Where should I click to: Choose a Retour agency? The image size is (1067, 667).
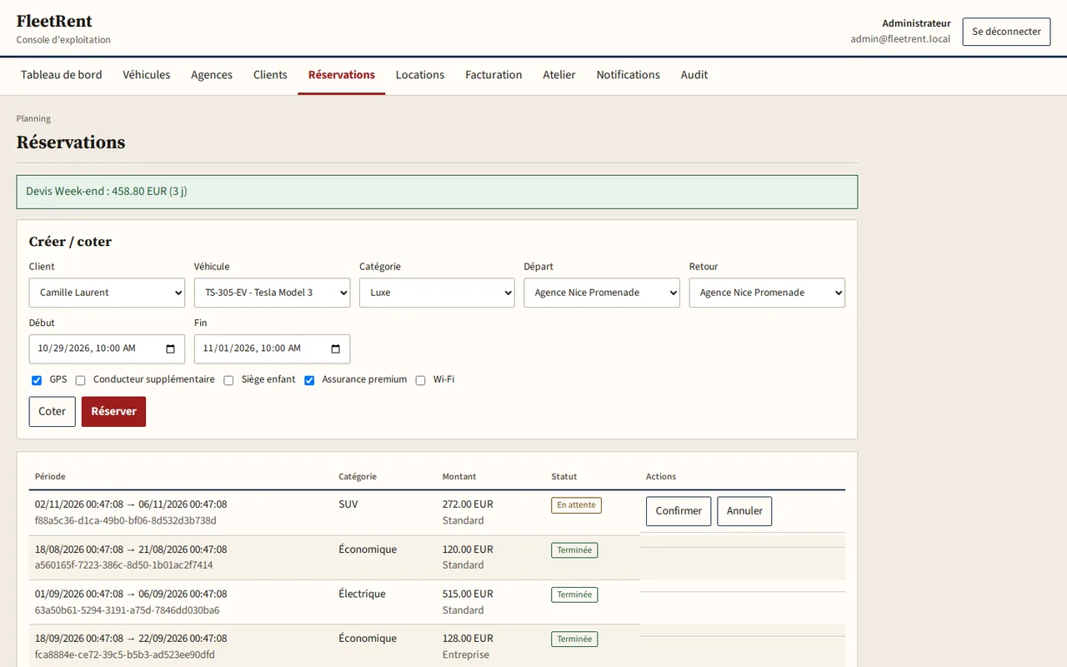tap(767, 293)
